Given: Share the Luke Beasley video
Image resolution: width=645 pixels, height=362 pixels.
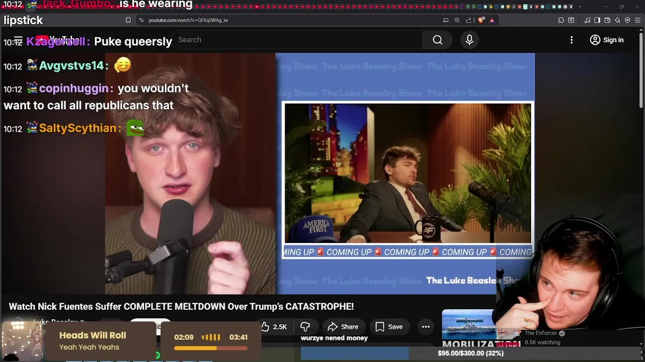Looking at the screenshot, I should [343, 327].
